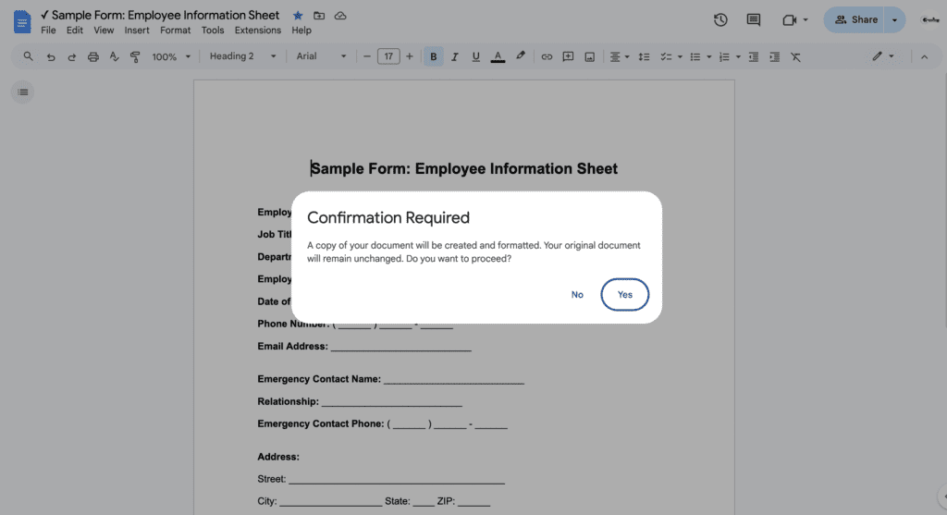Click the account avatar in top right
The image size is (947, 515).
click(x=930, y=20)
